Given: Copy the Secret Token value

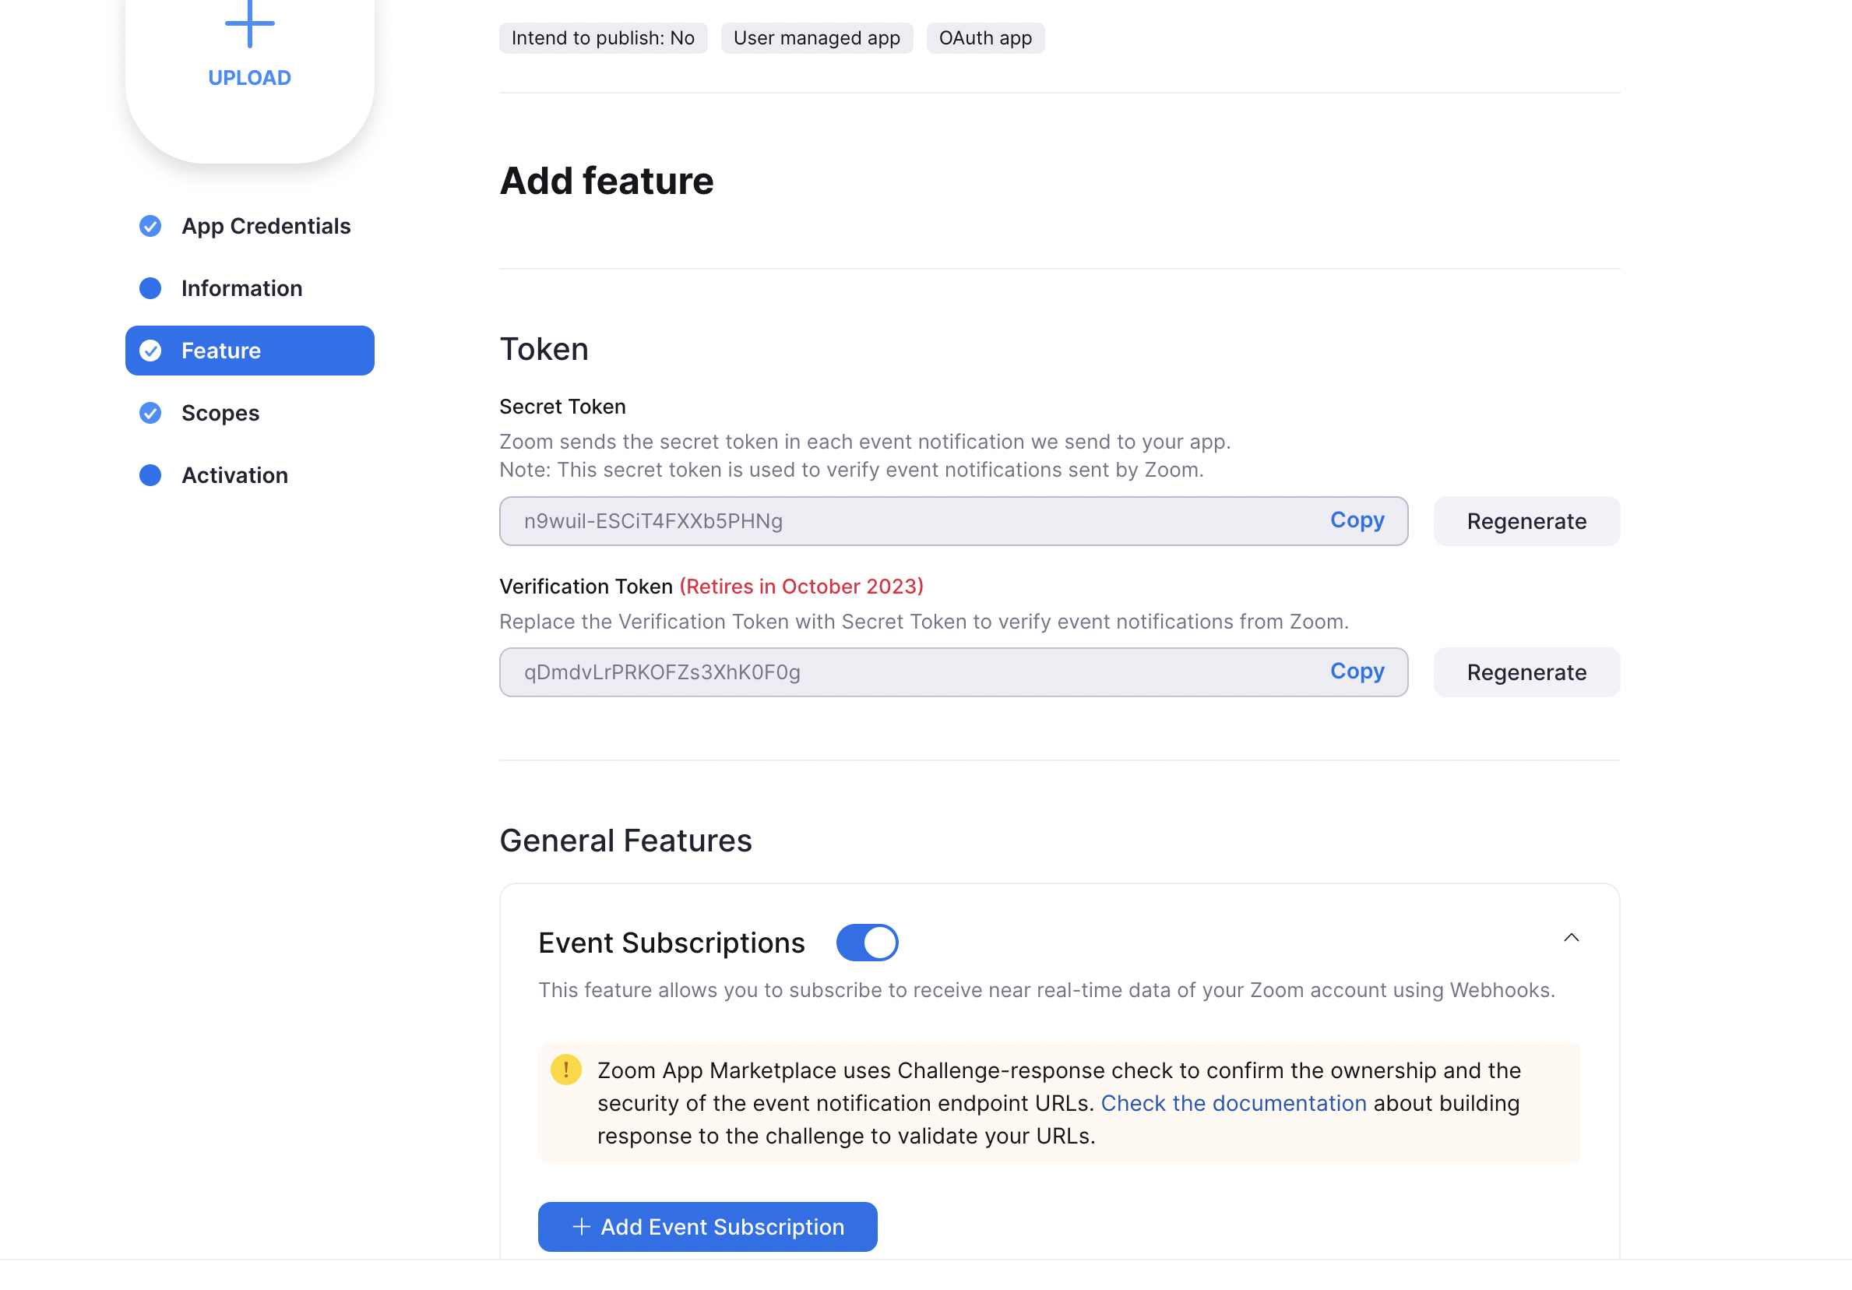Looking at the screenshot, I should click(x=1357, y=520).
